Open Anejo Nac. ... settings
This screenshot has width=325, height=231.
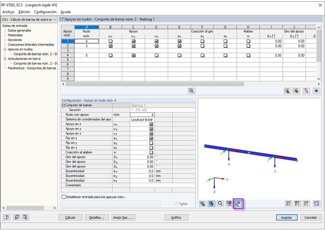[123, 217]
